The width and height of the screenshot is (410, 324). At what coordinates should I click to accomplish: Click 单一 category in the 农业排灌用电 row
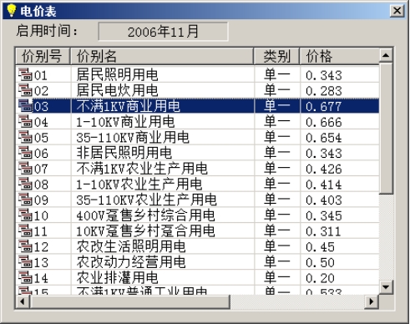pyautogui.click(x=277, y=277)
